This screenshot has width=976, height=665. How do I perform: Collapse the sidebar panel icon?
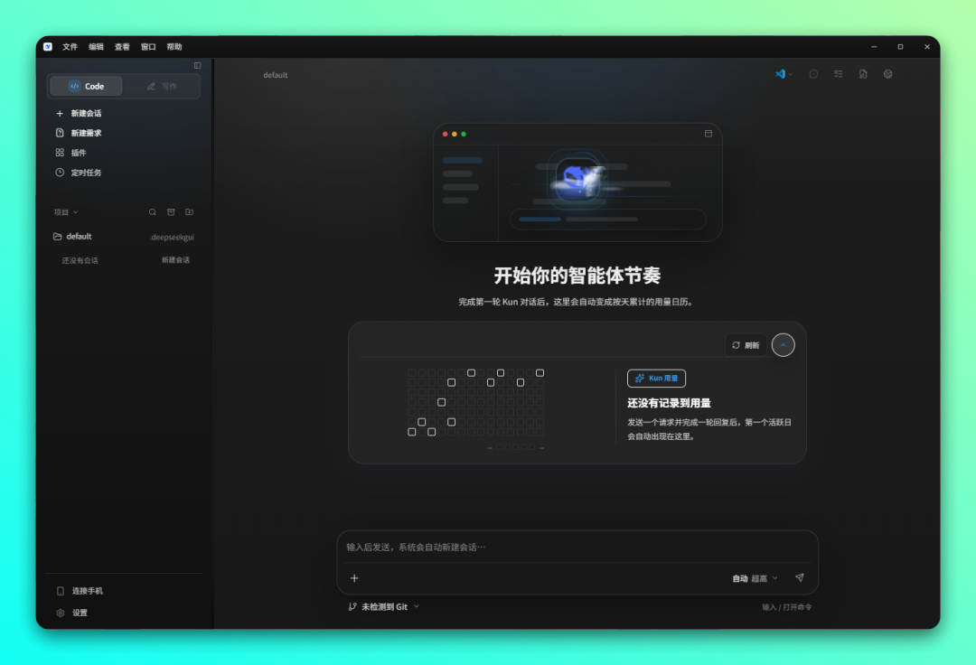(197, 65)
